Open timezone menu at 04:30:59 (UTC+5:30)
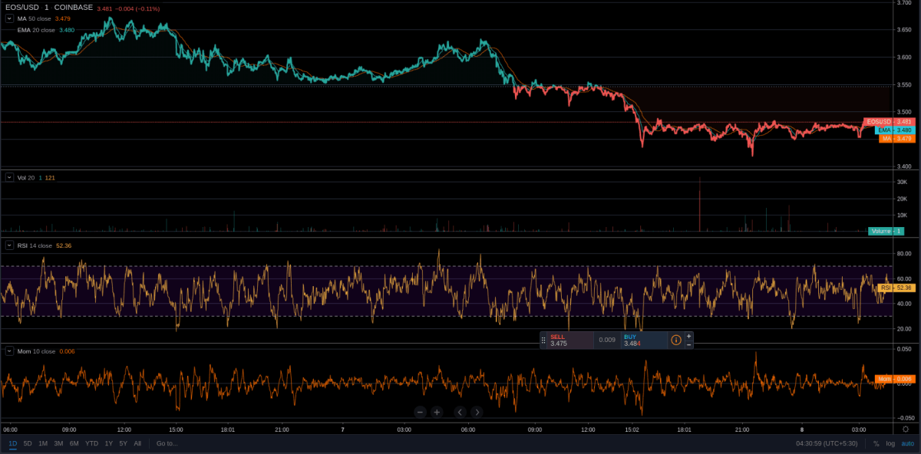 click(828, 443)
